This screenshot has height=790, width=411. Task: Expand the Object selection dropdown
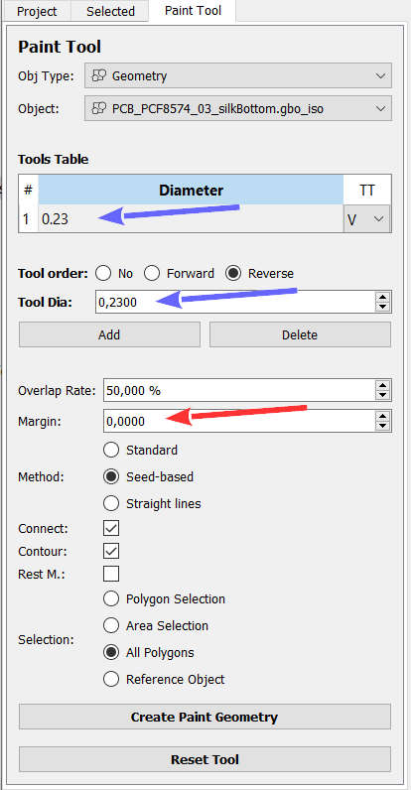click(237, 108)
